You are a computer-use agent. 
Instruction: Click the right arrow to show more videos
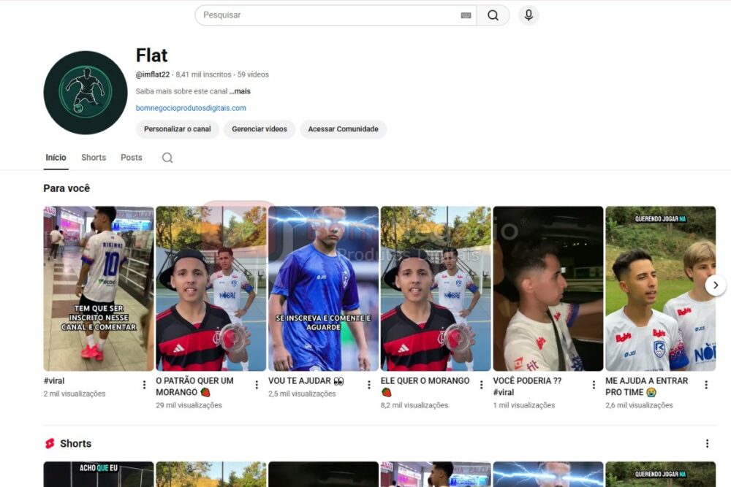coord(716,285)
